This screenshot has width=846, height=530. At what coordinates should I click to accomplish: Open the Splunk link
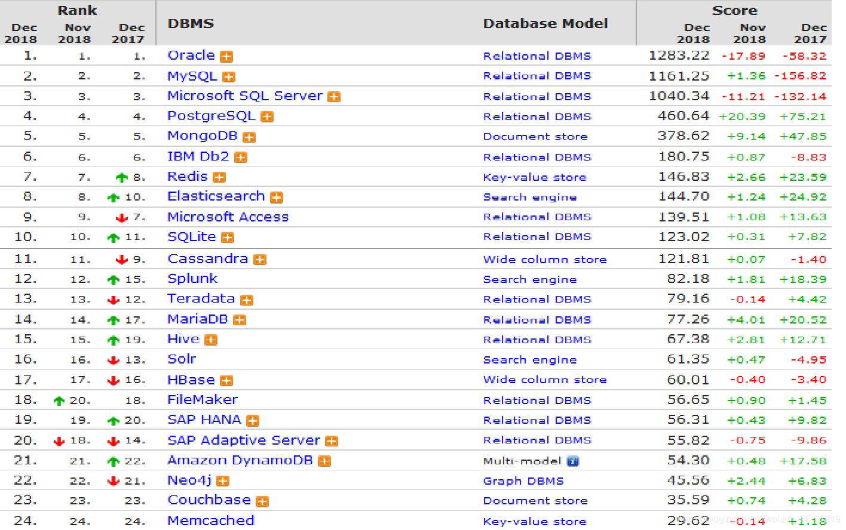coord(192,278)
